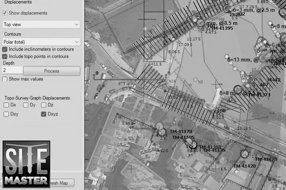The image size is (286, 190).
Task: Click the N16 label on the map
Action: click(172, 81)
